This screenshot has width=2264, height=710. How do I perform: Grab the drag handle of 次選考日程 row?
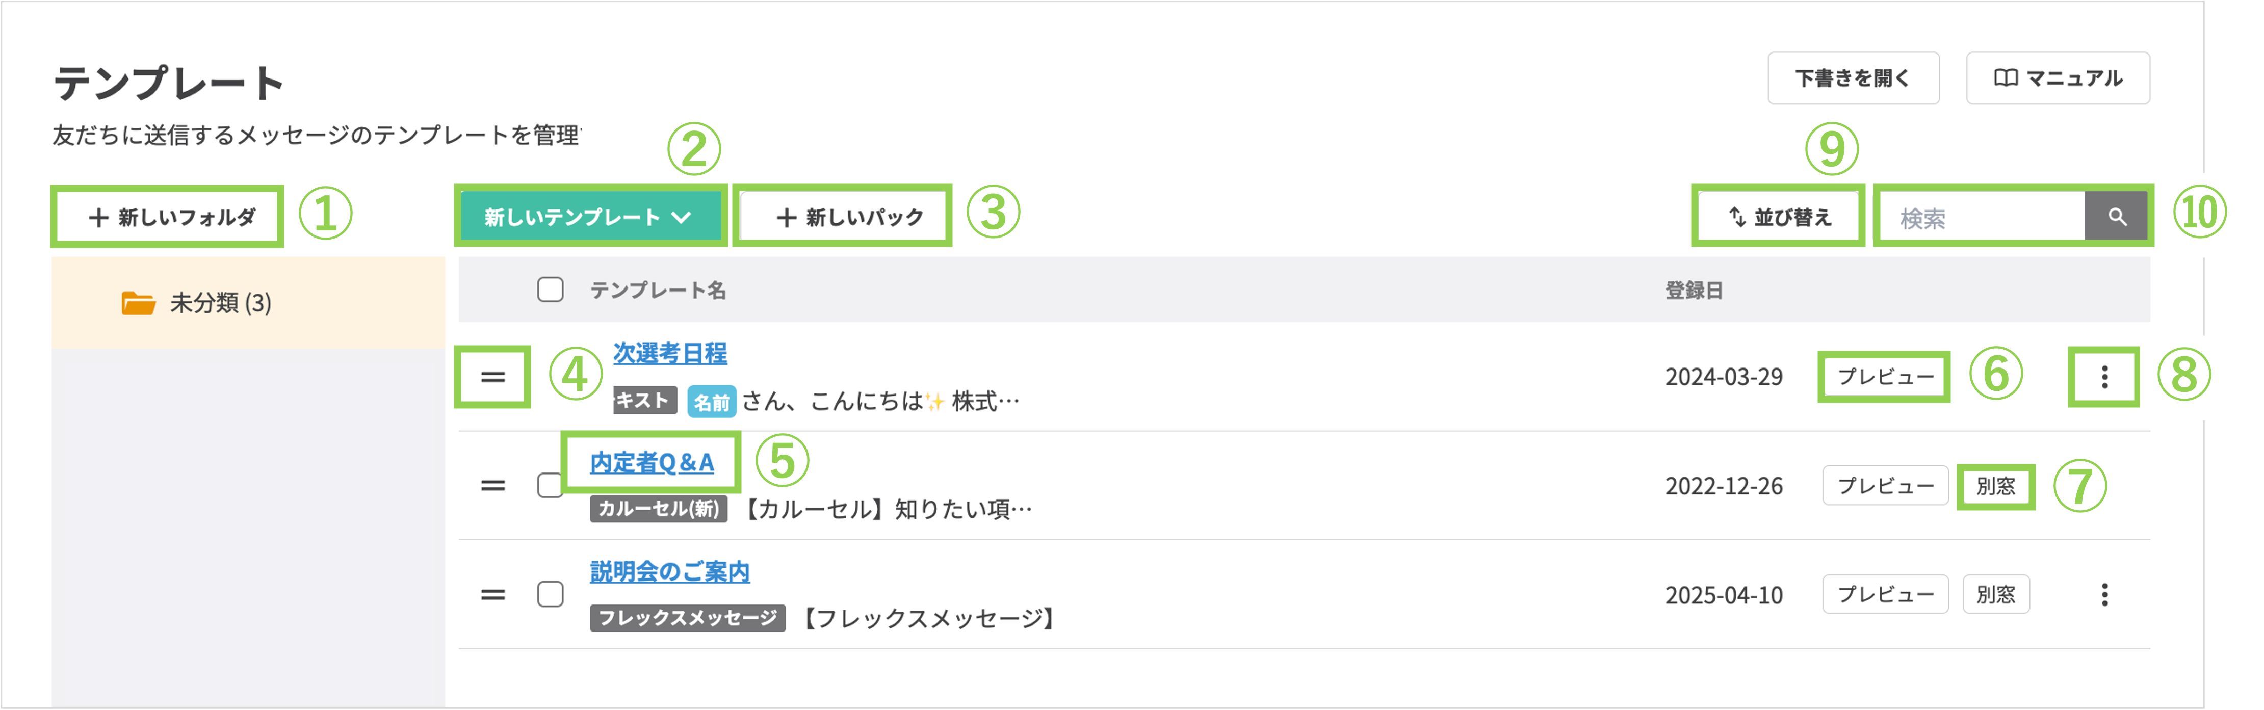pos(493,377)
